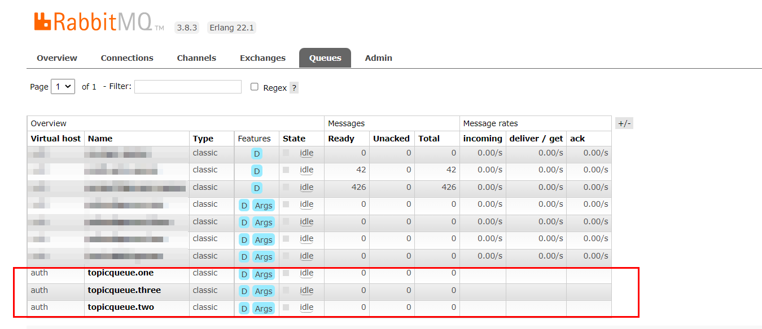Screen dimensions: 762x329
Task: Click state indicator square in topicqueue.three row
Action: 286,291
